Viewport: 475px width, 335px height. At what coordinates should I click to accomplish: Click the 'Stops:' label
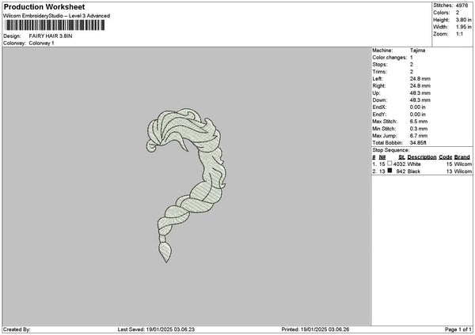click(x=380, y=65)
